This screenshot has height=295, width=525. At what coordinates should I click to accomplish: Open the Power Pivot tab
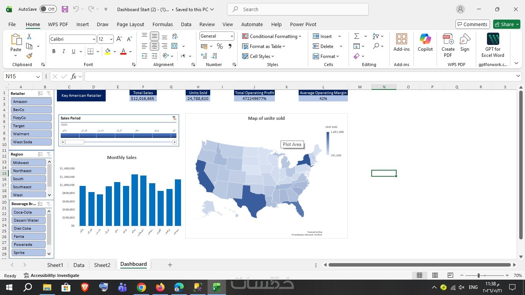click(x=303, y=24)
